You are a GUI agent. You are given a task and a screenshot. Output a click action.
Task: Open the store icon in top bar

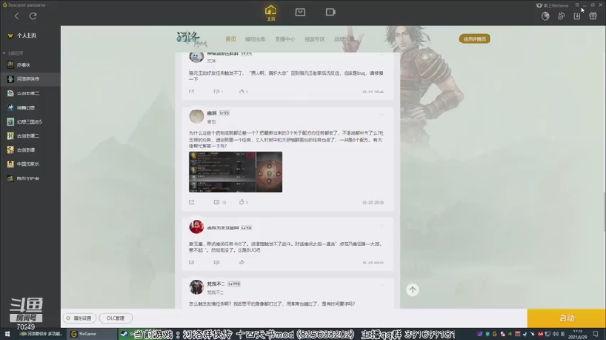[300, 12]
